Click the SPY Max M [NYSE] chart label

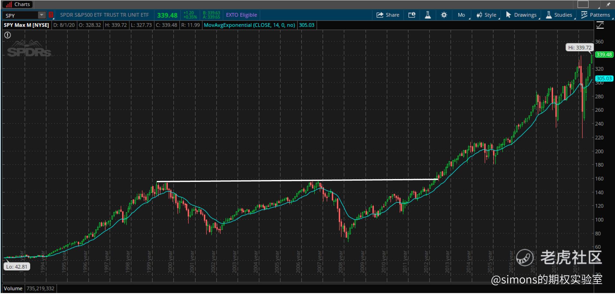pyautogui.click(x=26, y=25)
